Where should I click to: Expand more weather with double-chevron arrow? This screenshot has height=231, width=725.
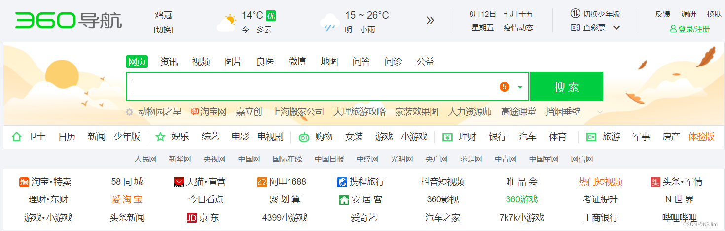(x=430, y=20)
